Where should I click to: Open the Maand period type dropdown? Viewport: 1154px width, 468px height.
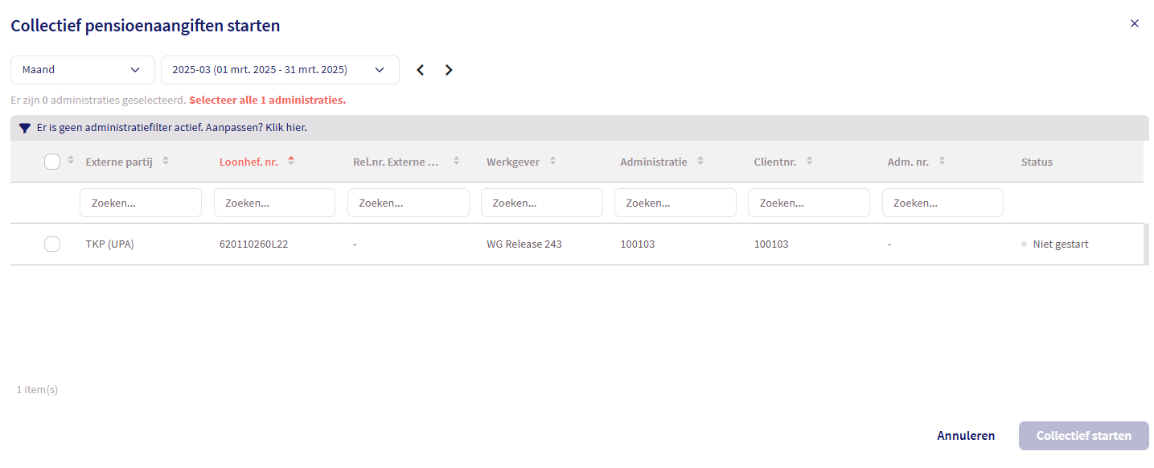click(82, 70)
